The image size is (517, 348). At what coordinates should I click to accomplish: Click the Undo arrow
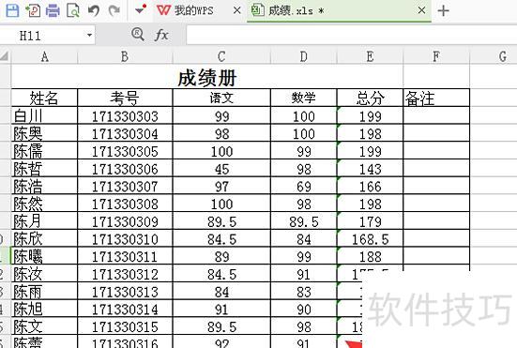tap(94, 11)
